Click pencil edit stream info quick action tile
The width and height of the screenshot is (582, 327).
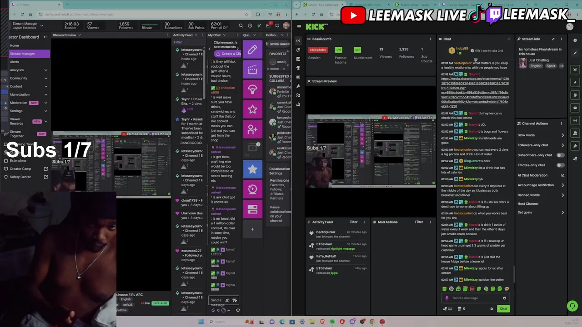(252, 49)
